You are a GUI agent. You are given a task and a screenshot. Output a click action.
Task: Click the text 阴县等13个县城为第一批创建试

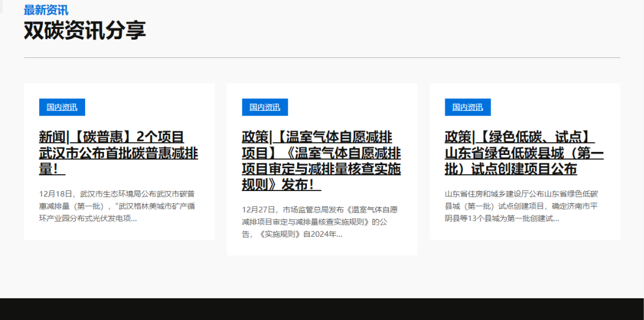(501, 218)
